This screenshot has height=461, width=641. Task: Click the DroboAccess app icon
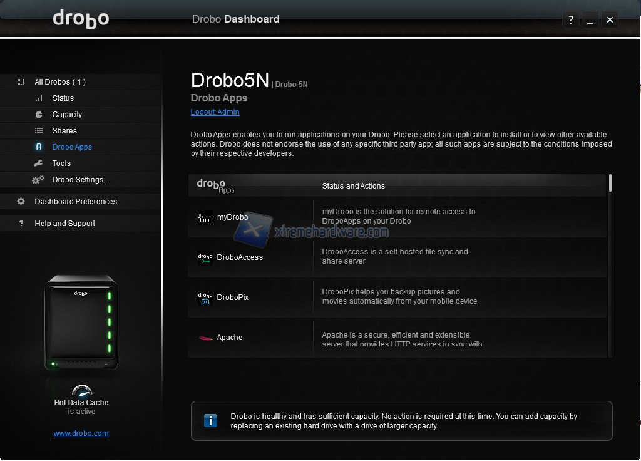point(205,257)
